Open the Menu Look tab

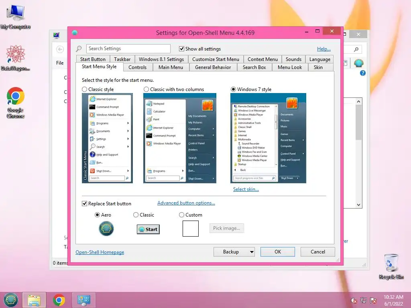[x=290, y=67]
